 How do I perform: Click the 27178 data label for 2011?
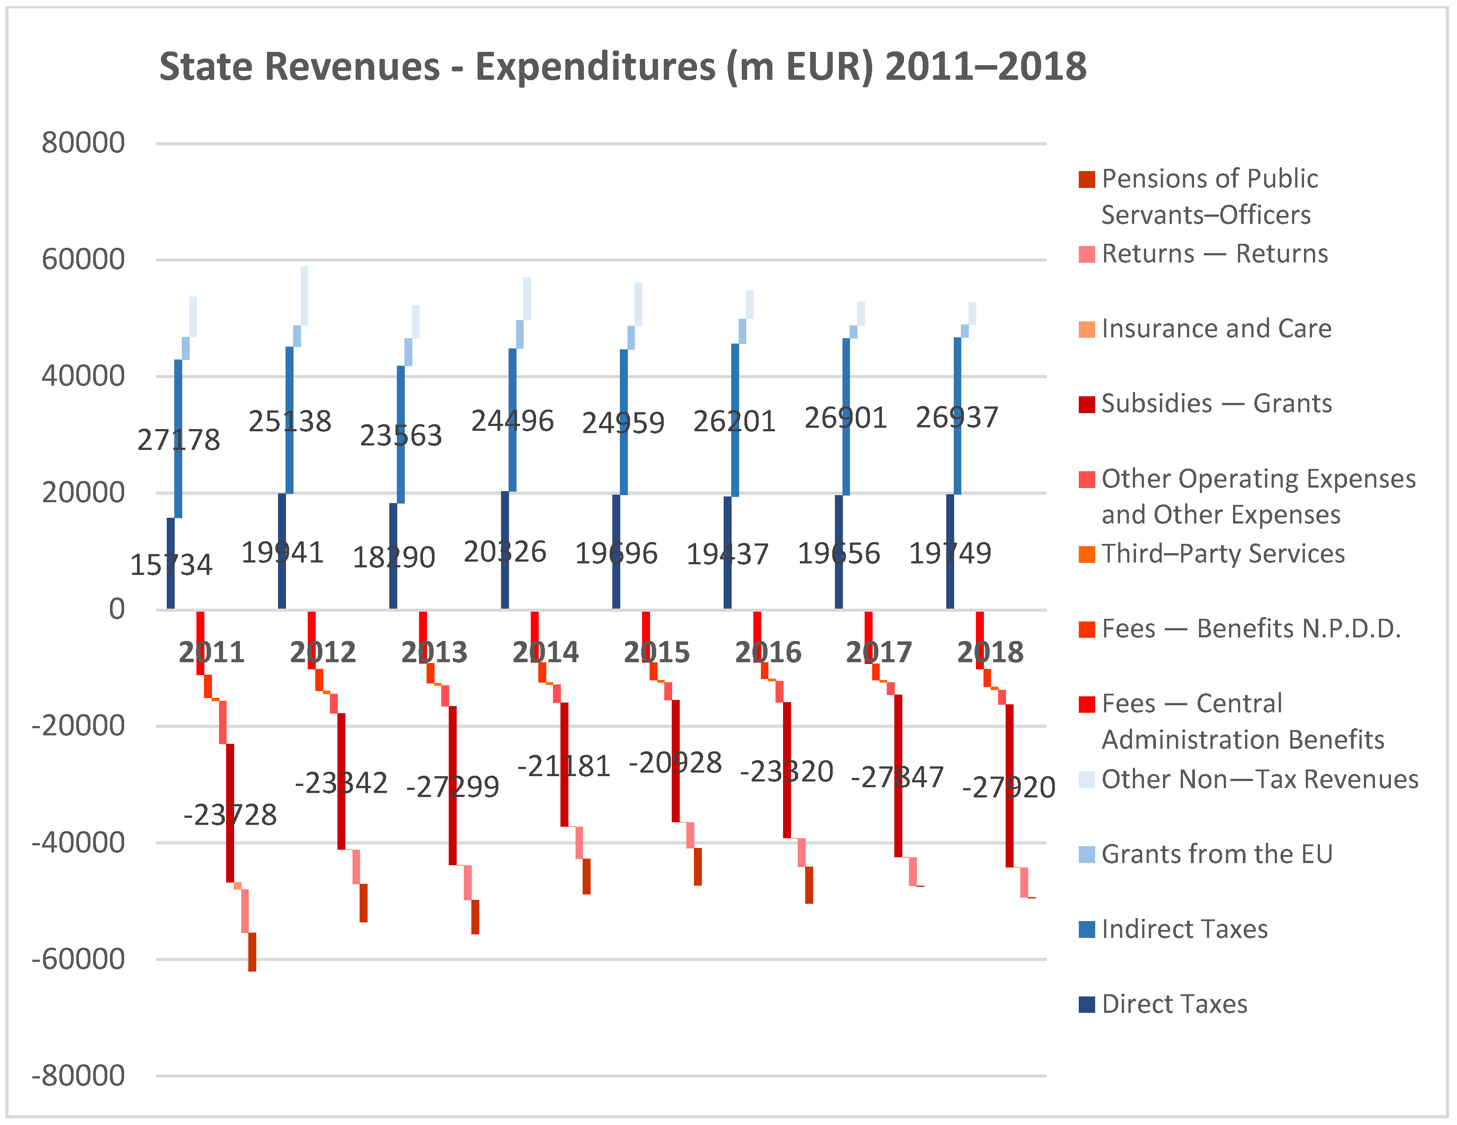(179, 440)
